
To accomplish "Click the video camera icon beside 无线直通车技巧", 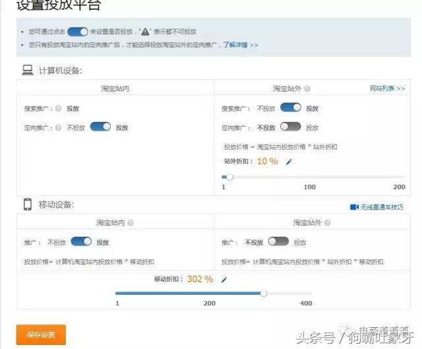I will click(x=354, y=207).
